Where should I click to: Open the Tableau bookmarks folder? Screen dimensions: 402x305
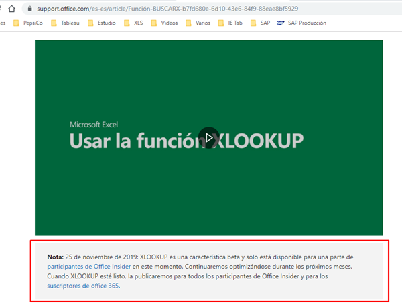[66, 23]
